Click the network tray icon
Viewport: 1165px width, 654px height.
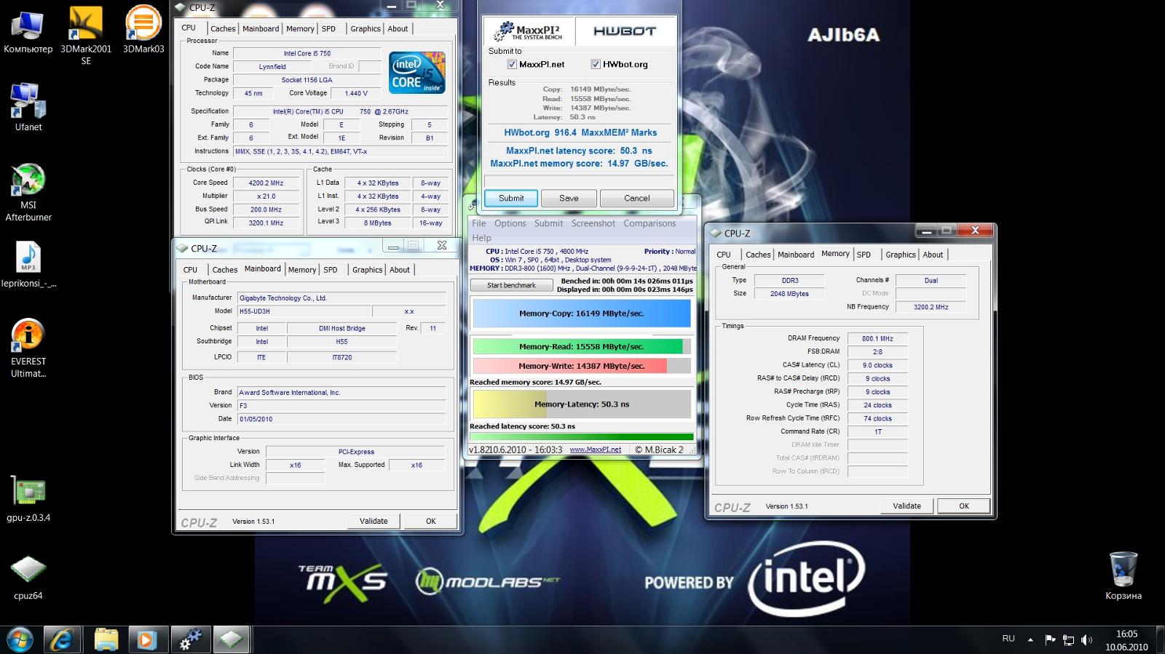point(1068,639)
